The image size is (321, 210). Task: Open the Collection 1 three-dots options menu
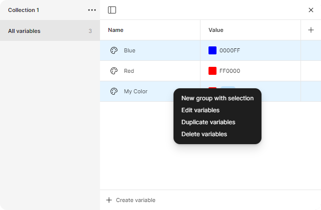92,10
